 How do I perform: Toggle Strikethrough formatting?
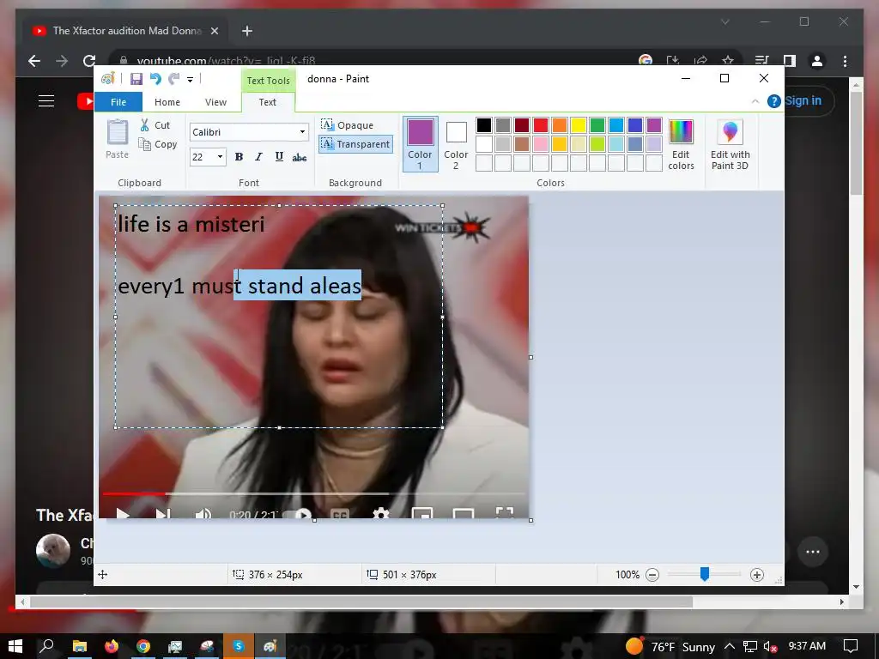pos(300,158)
